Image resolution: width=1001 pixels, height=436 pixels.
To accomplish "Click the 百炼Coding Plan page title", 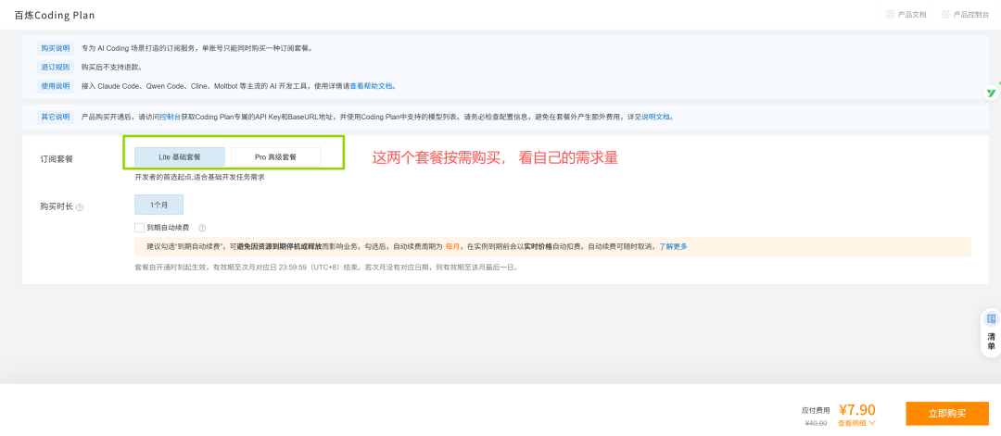I will point(55,15).
